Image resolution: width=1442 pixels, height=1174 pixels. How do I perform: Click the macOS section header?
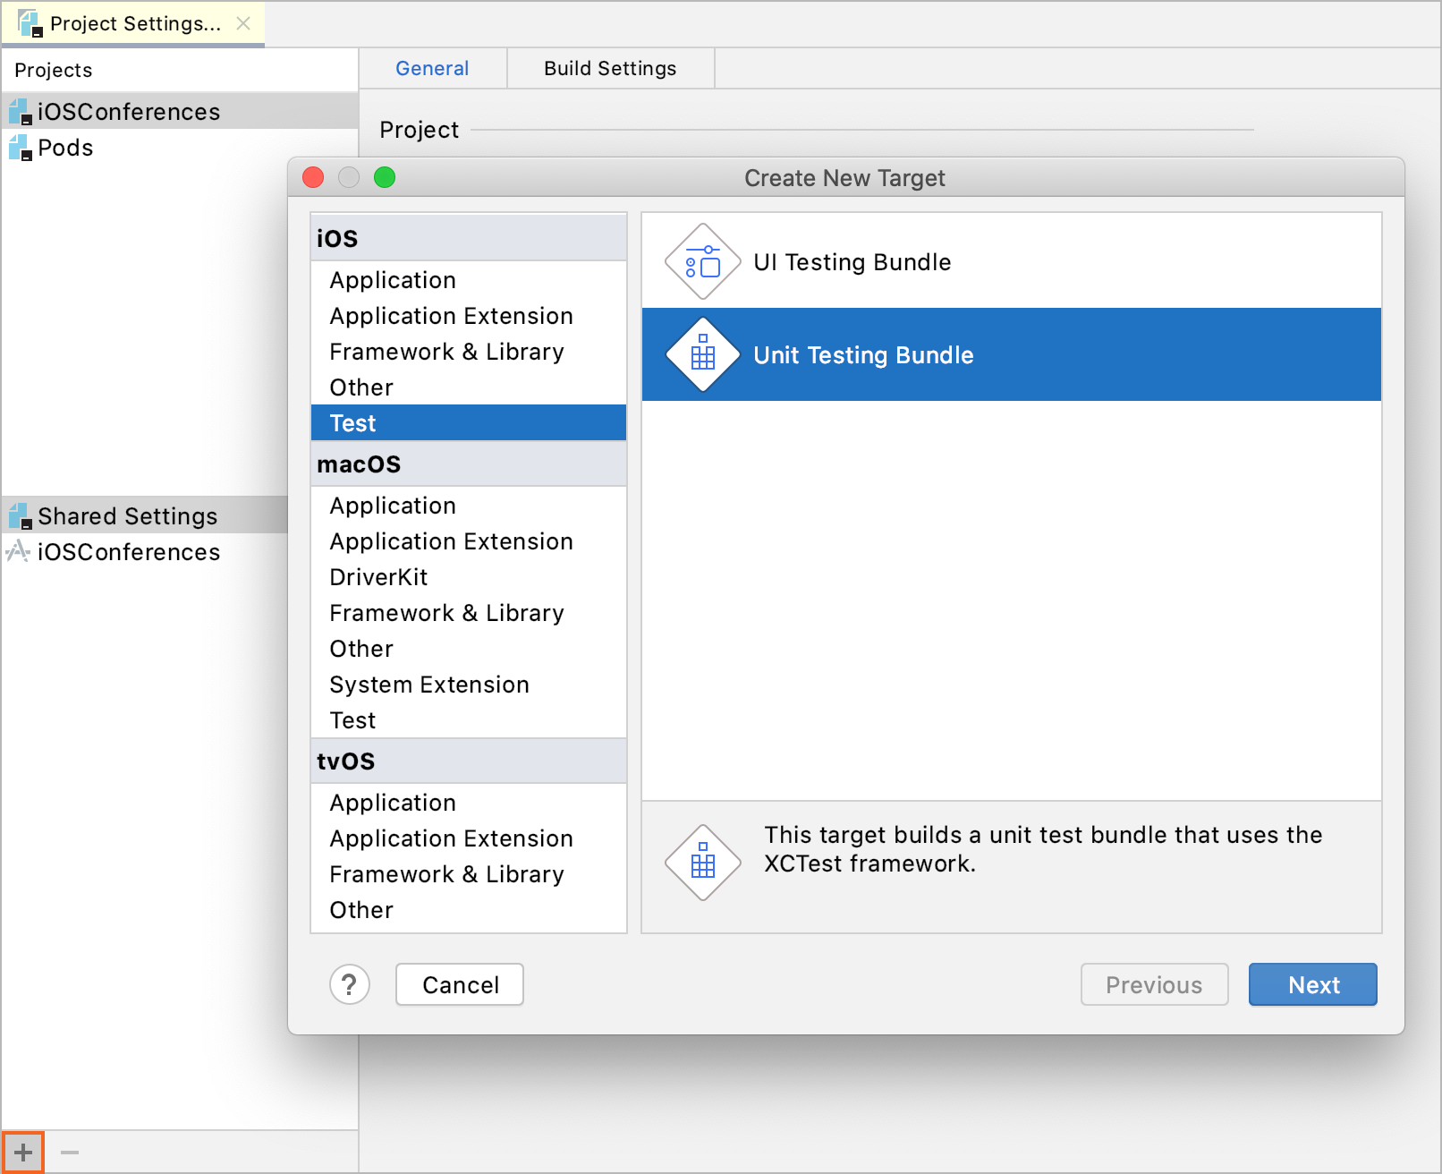(x=469, y=464)
